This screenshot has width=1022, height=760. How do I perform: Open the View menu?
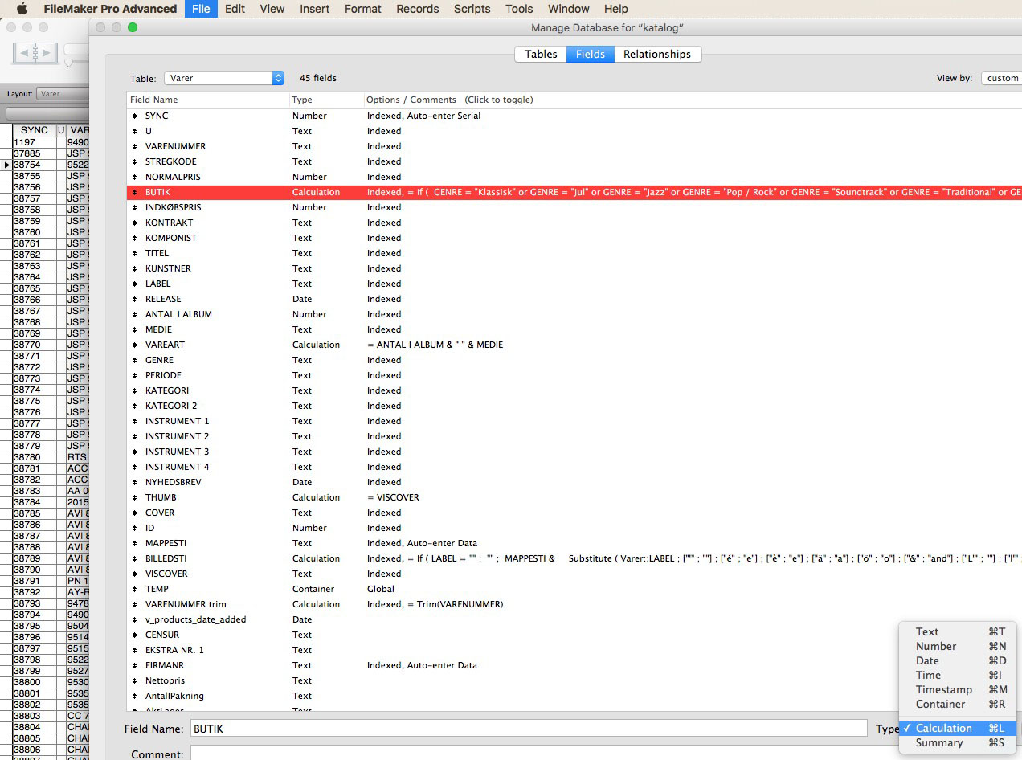pos(272,9)
